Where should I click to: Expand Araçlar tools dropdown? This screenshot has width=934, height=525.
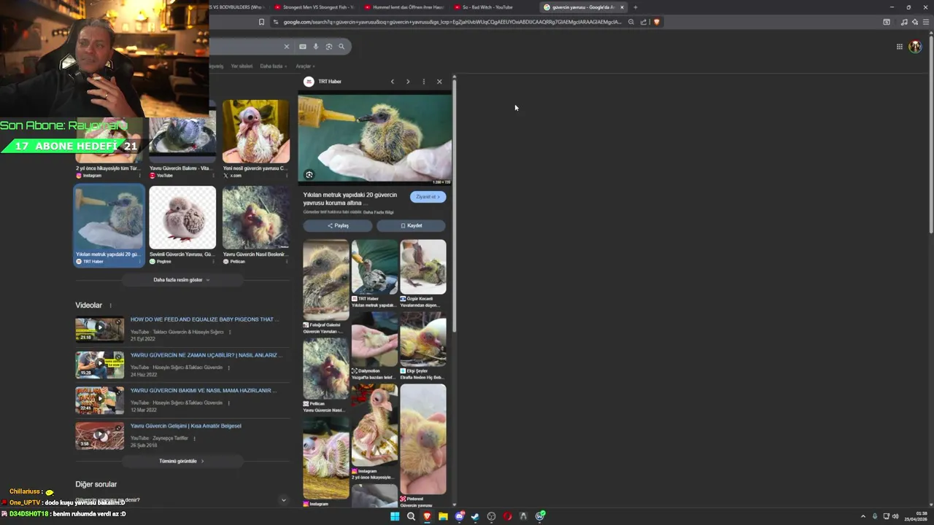[x=305, y=66]
